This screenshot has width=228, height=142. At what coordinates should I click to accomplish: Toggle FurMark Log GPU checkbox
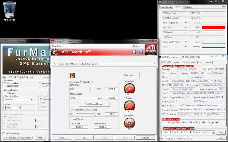click(x=40, y=86)
